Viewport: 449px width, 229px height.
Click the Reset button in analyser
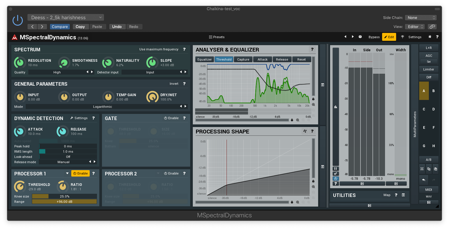pos(301,59)
